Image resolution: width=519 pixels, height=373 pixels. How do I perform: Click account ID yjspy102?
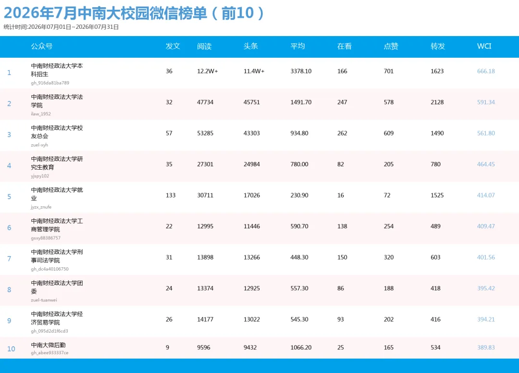(40, 176)
